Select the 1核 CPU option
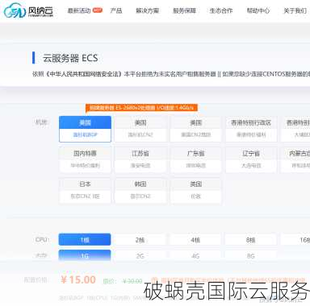Image resolution: width=310 pixels, height=306 pixels. point(85,239)
